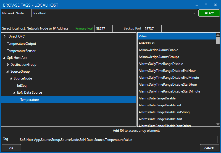Select the SourceGroup label
221x153 pixels.
coord(20,72)
